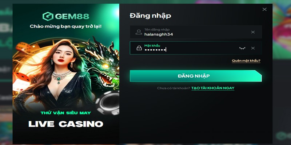The width and height of the screenshot is (291, 145).
Task: Toggle password visibility with the eye icon
Action: [x=242, y=48]
